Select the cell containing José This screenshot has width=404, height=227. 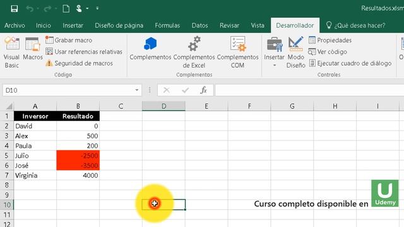(35, 165)
